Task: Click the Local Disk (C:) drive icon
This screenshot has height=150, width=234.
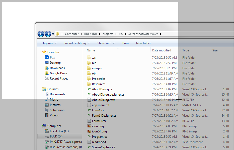Action: (x=47, y=131)
